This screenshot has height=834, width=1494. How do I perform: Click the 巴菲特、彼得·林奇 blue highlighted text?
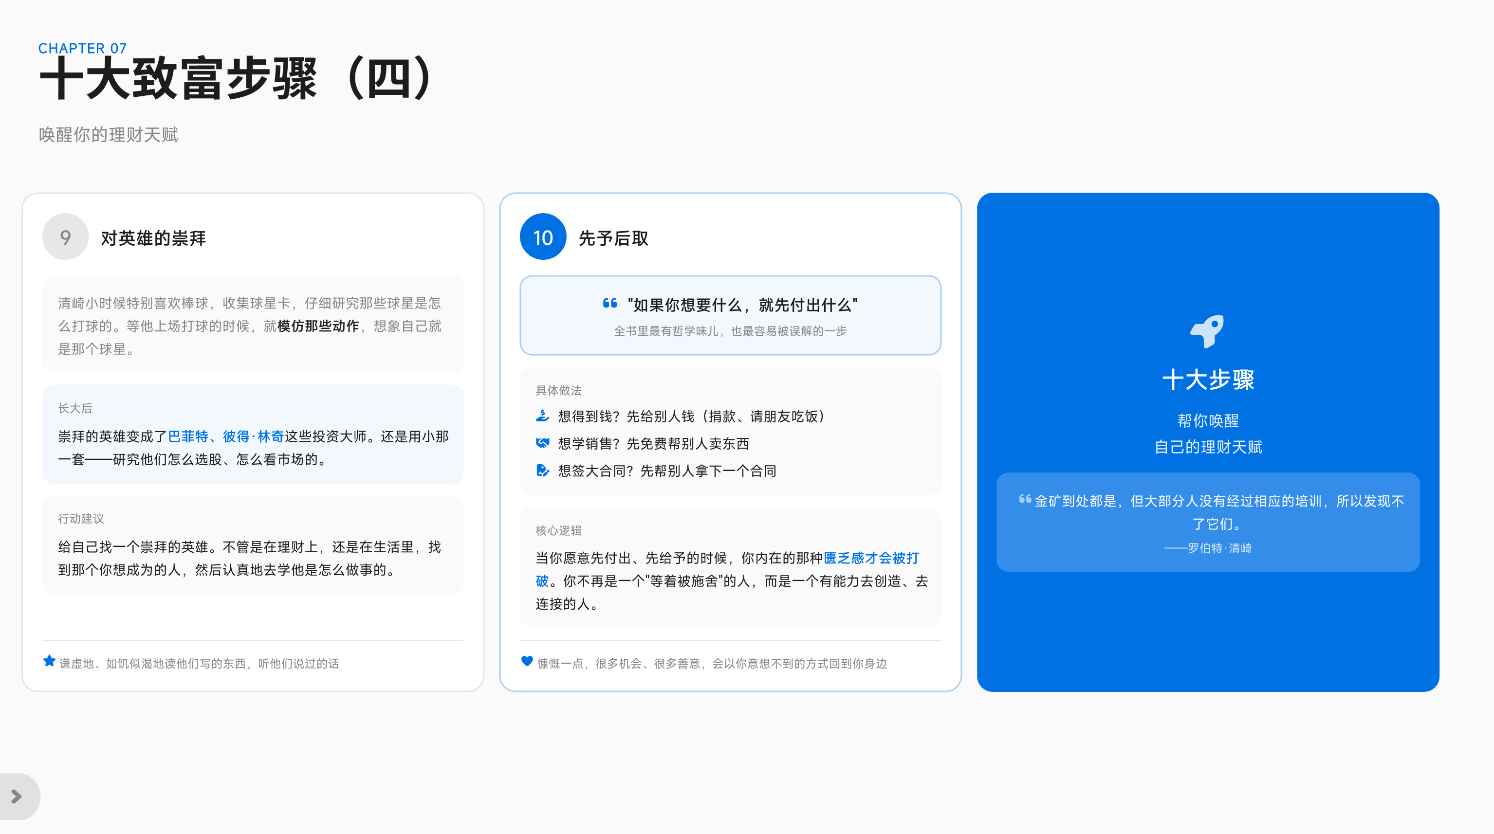pos(225,436)
